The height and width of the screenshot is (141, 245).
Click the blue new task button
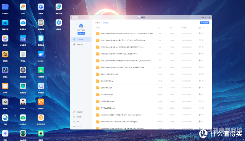point(204,23)
